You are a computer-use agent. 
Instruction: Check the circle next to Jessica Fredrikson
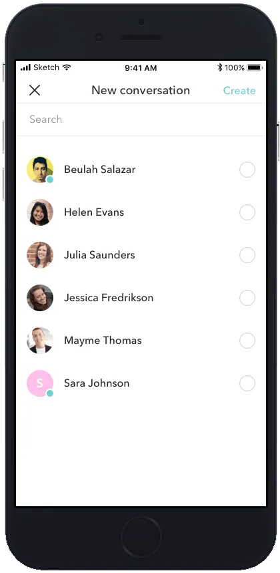[x=247, y=298]
